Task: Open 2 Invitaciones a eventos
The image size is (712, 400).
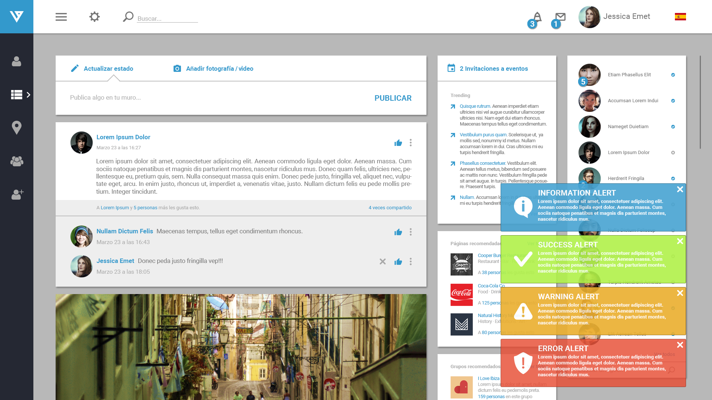Action: (494, 69)
